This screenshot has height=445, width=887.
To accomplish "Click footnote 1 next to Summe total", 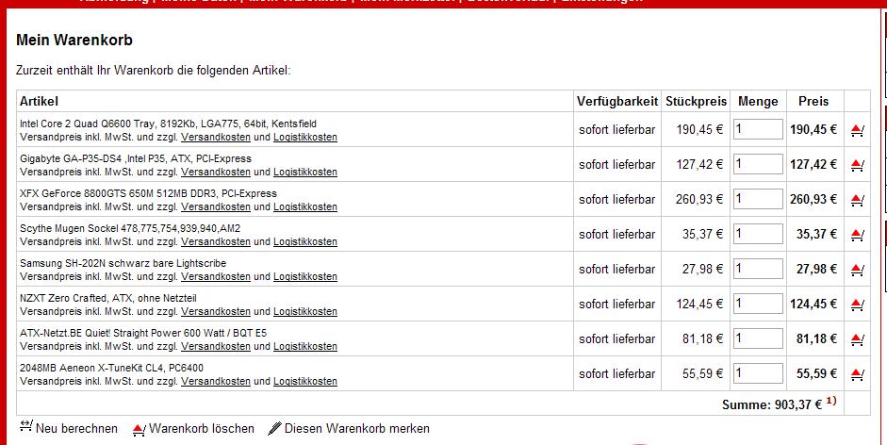I will 831,401.
